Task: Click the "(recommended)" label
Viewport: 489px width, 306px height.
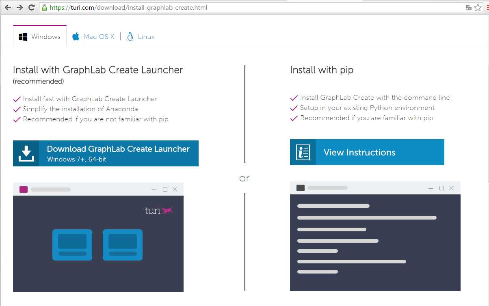Action: (x=39, y=81)
